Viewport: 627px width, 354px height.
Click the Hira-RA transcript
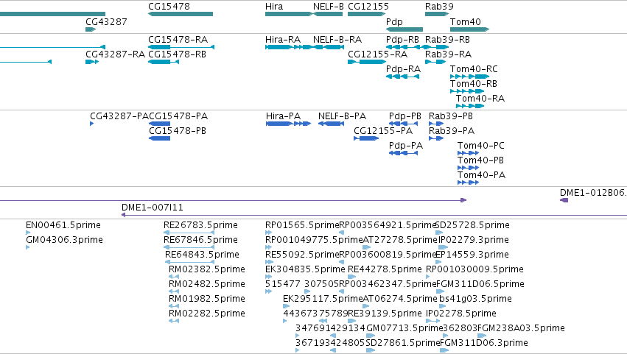(x=289, y=47)
